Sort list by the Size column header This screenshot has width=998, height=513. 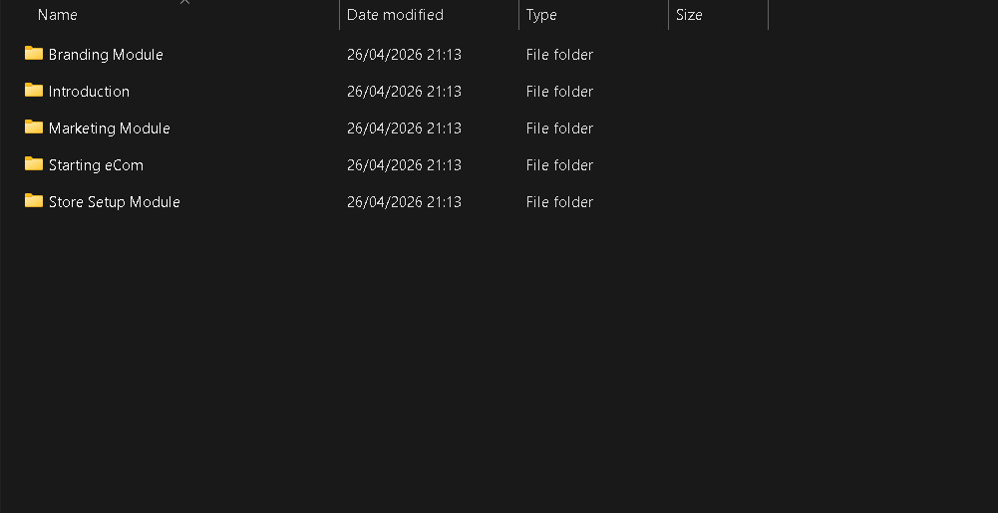point(689,15)
